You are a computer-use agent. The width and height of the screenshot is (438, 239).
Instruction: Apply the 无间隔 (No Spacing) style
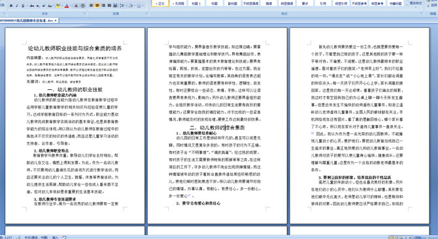click(178, 3)
